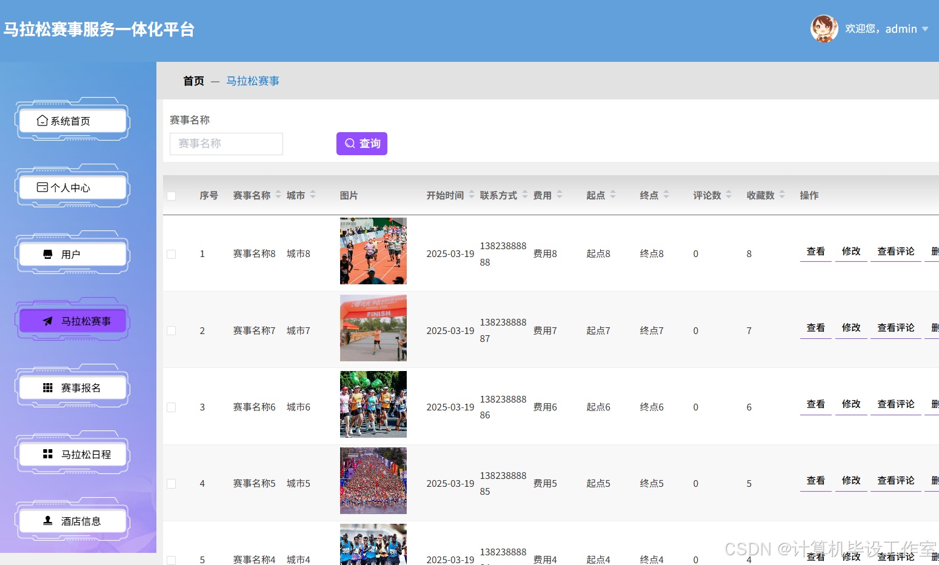Click the admin avatar picture

824,28
